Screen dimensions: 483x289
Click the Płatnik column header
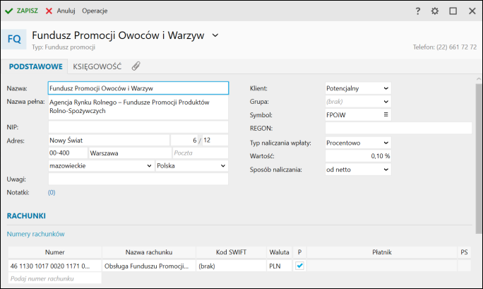point(382,252)
